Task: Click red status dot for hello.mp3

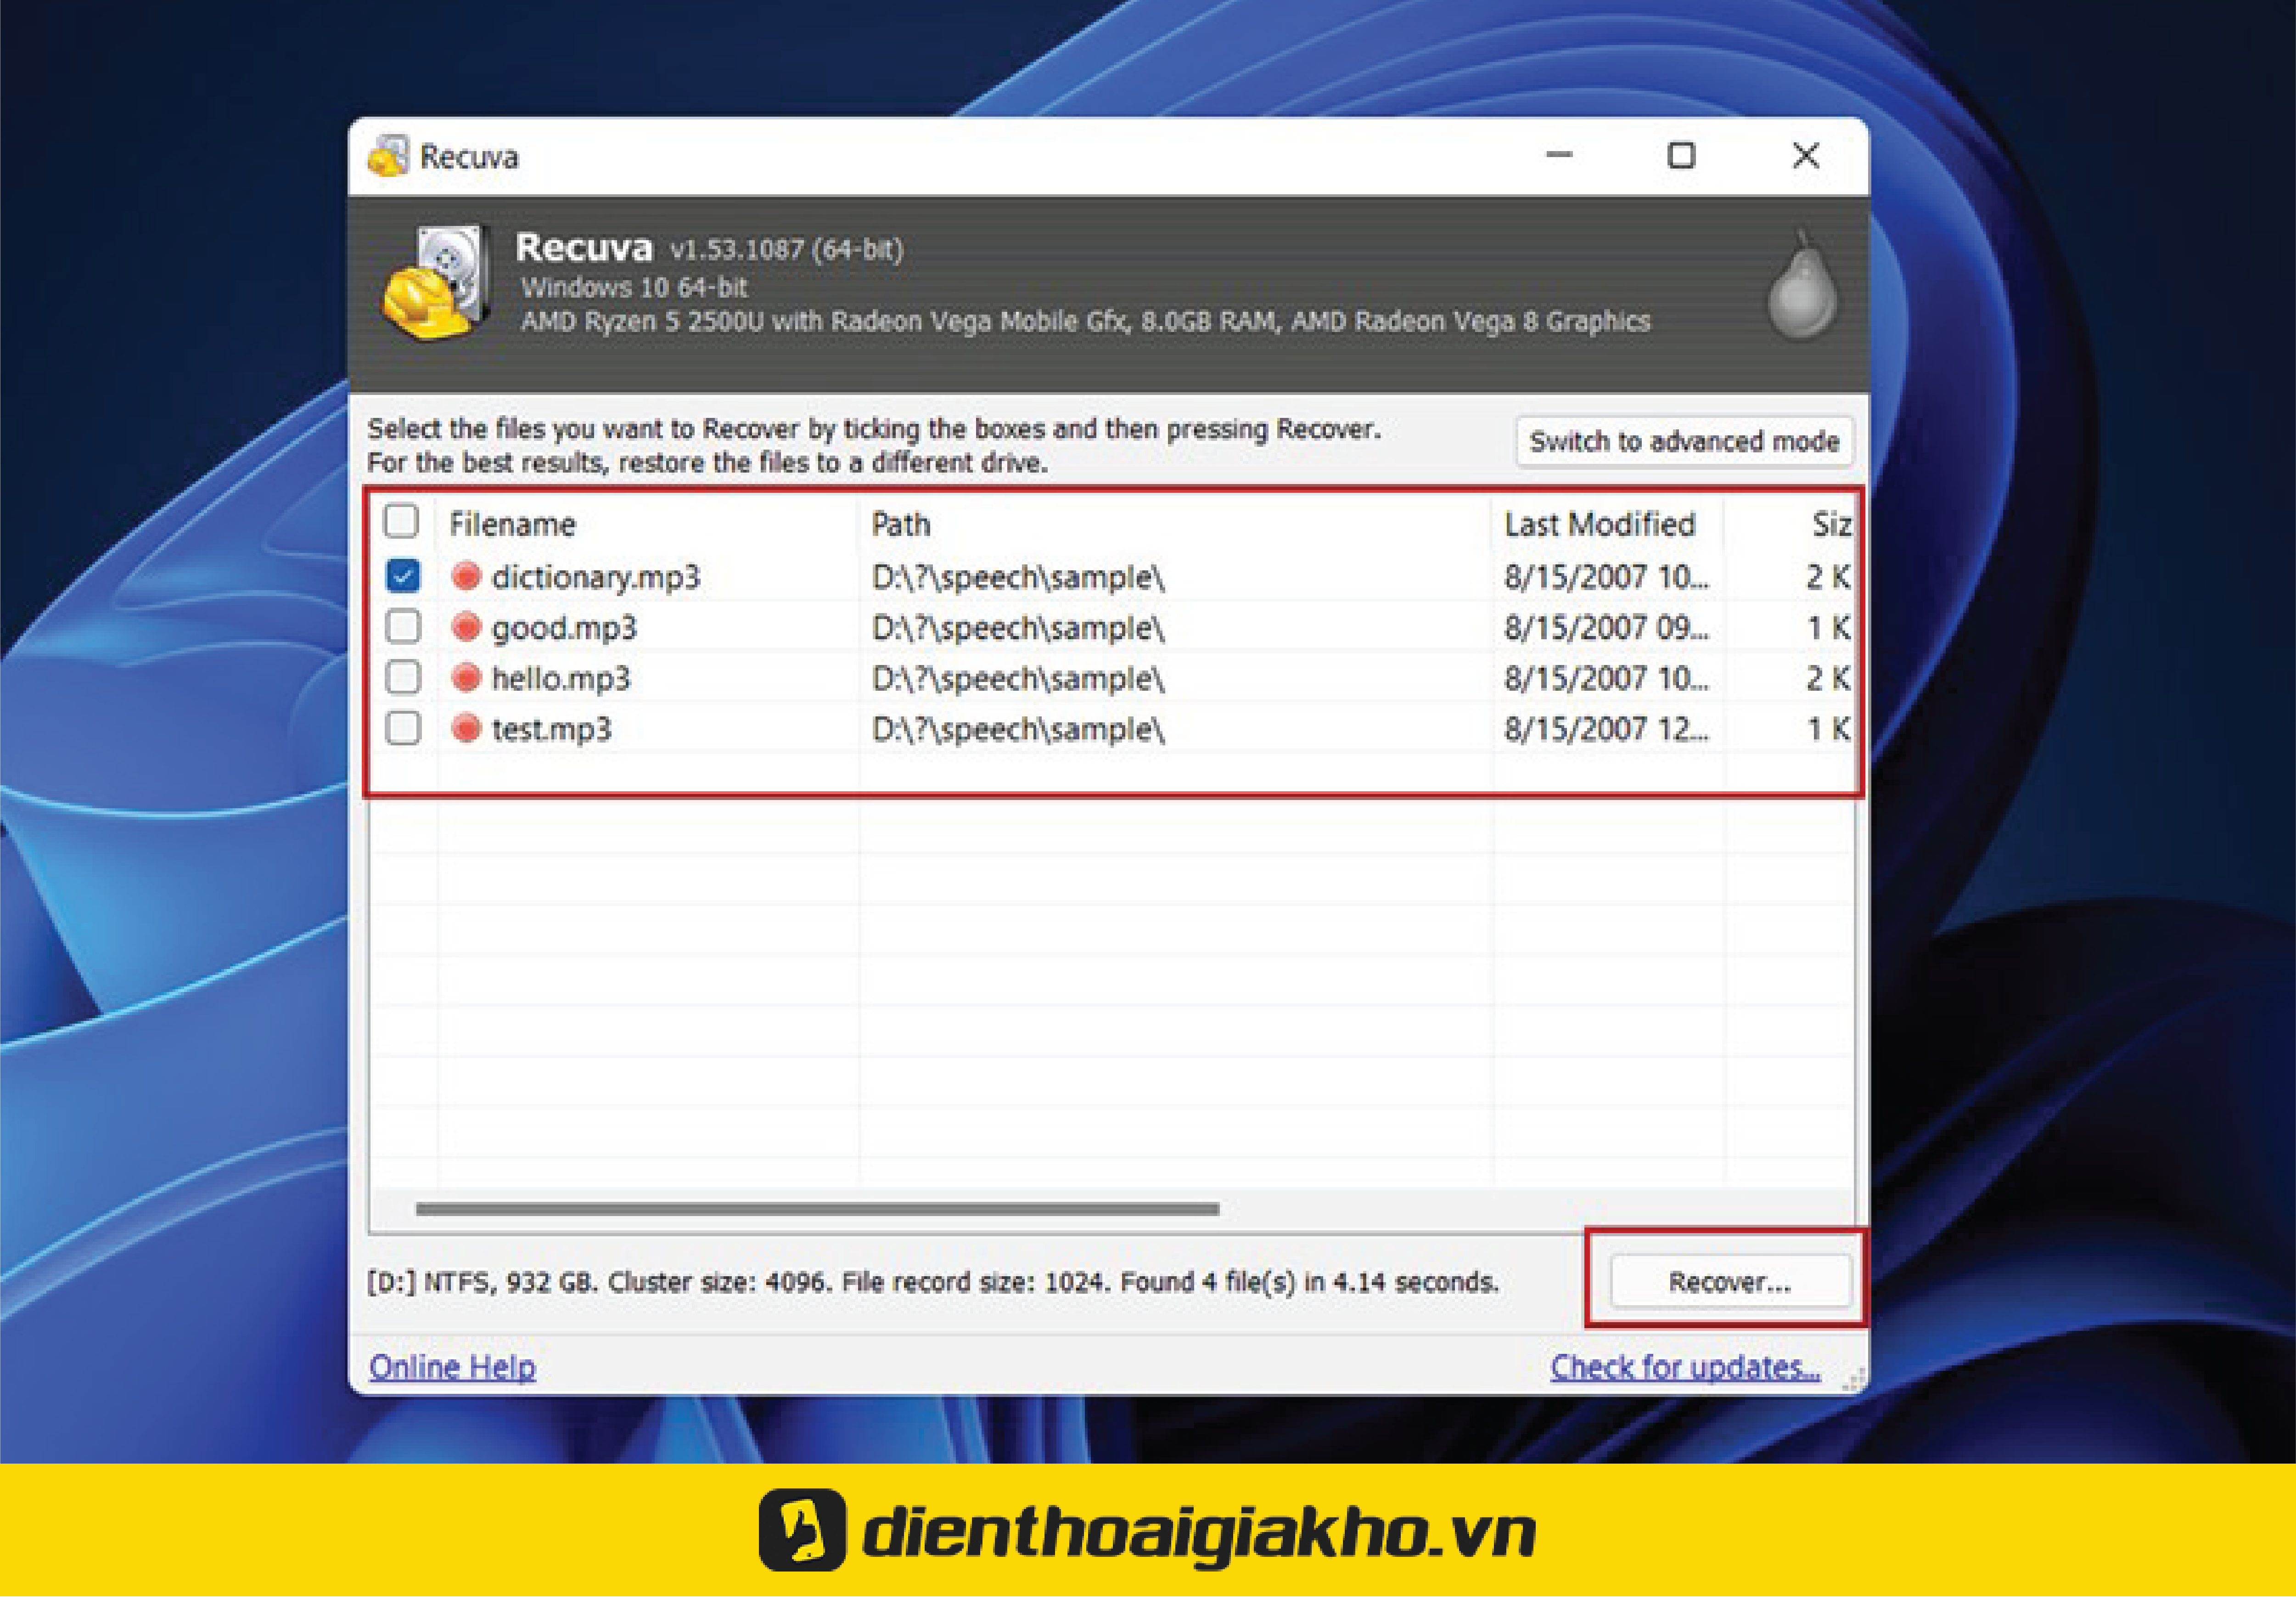Action: click(x=466, y=678)
